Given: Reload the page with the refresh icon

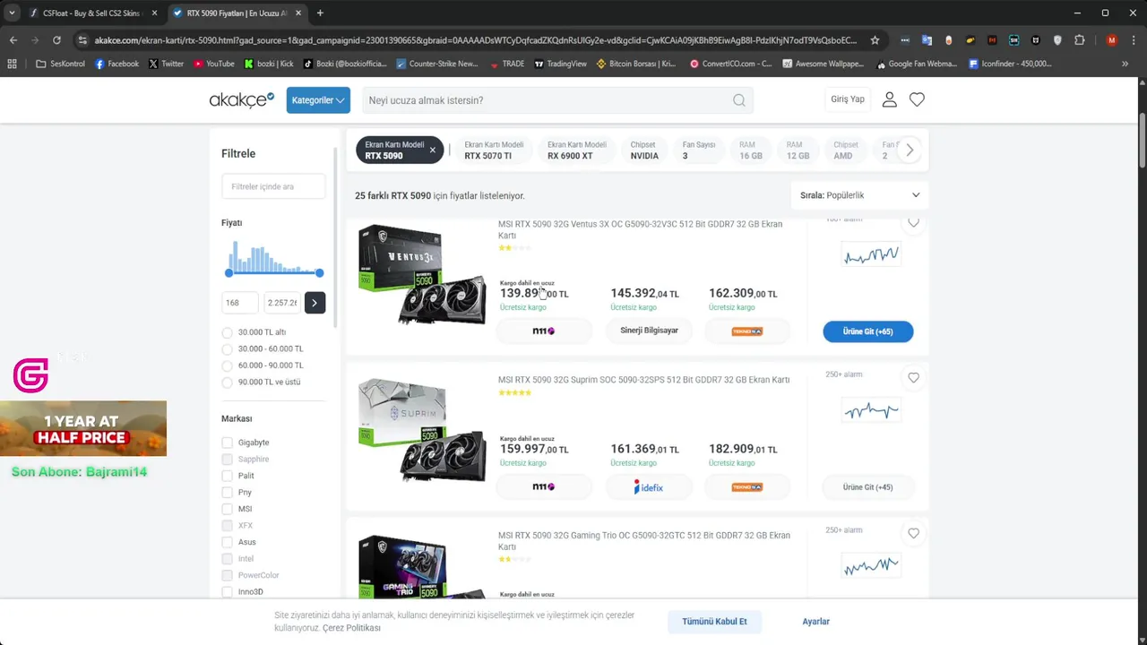Looking at the screenshot, I should coord(56,40).
